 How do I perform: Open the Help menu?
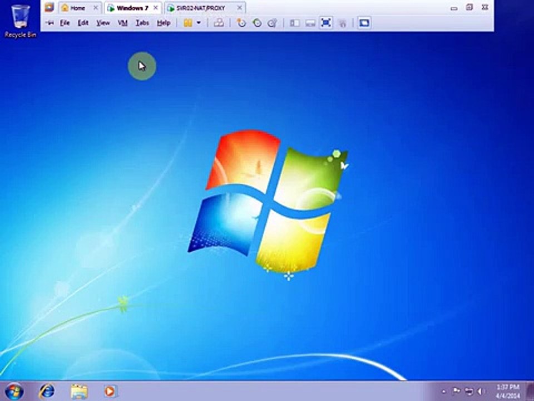(x=164, y=23)
